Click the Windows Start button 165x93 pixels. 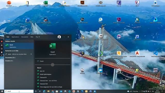click(x=2, y=91)
